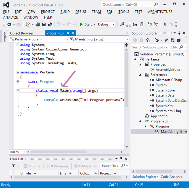Open the Start button dropdown arrow

pyautogui.click(x=94, y=24)
